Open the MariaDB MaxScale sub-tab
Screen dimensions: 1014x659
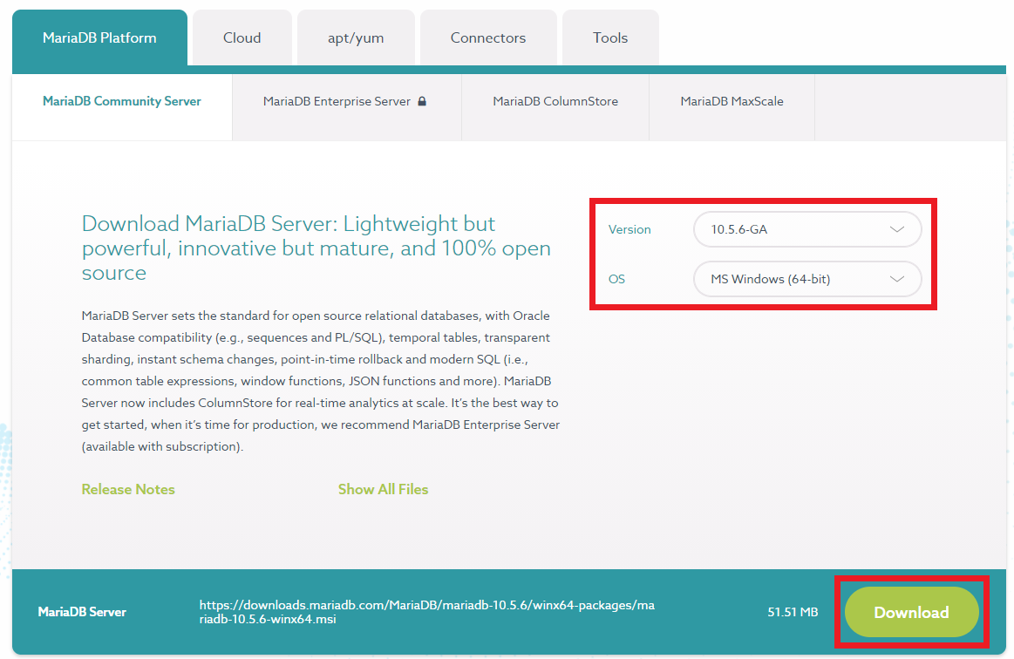pyautogui.click(x=732, y=106)
